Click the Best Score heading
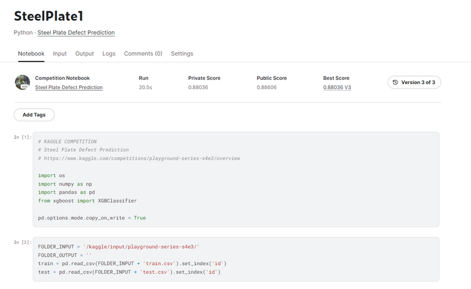 (x=336, y=78)
